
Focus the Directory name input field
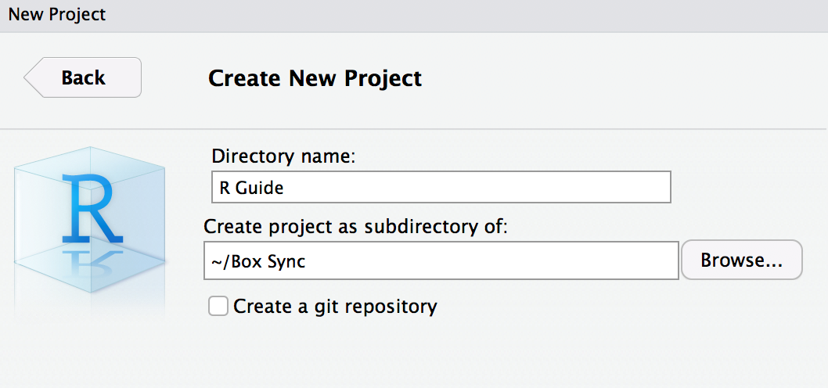tap(441, 188)
